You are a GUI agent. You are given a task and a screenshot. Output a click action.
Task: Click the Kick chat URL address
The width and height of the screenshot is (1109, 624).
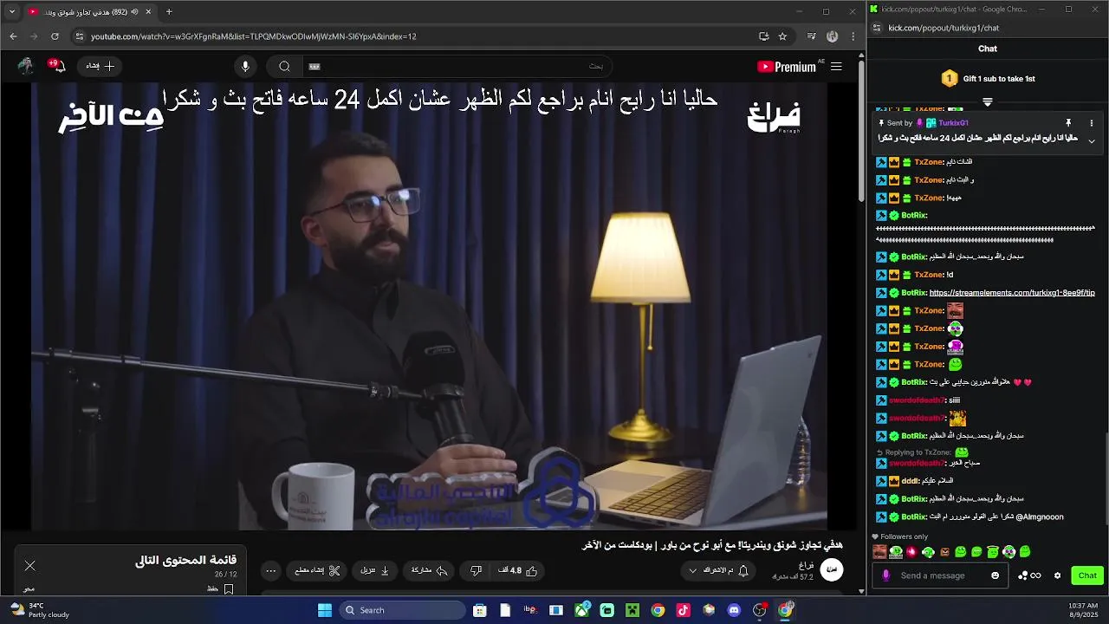click(x=944, y=28)
